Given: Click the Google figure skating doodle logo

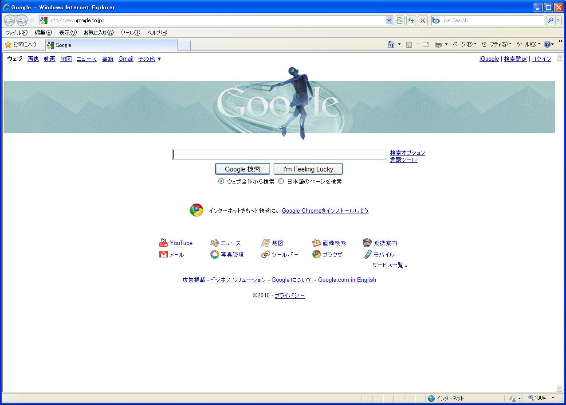Looking at the screenshot, I should coord(279,104).
